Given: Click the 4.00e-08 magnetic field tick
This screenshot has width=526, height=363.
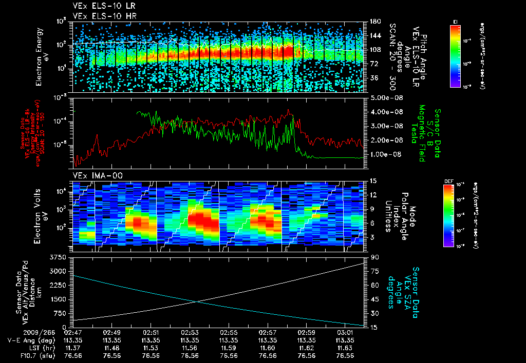Looking at the screenshot, I should (x=386, y=112).
